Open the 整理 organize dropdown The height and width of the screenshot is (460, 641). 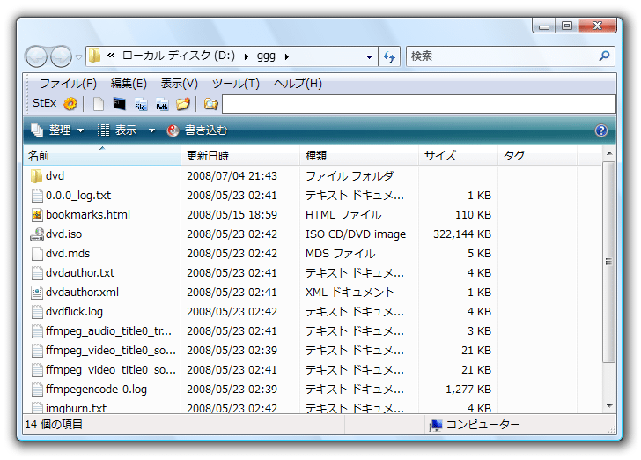coord(57,130)
